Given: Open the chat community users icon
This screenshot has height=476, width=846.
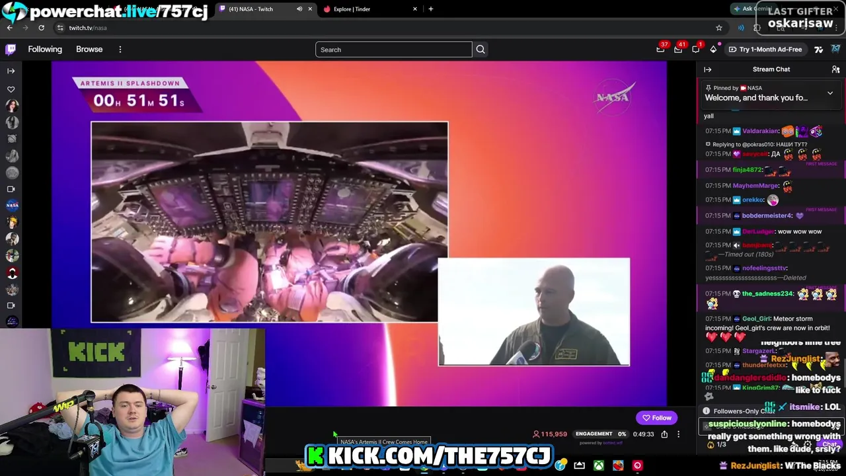Looking at the screenshot, I should (835, 69).
